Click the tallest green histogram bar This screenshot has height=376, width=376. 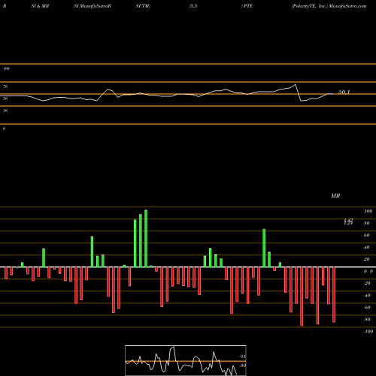tap(146, 238)
